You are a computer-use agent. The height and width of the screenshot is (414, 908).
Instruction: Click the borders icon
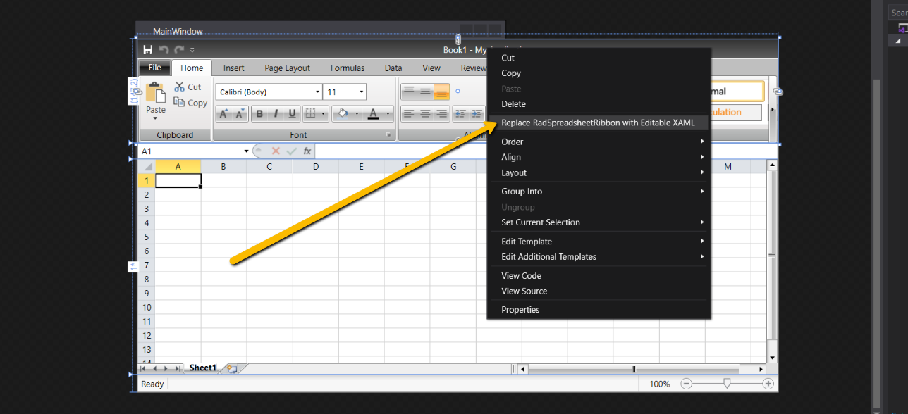[x=310, y=113]
